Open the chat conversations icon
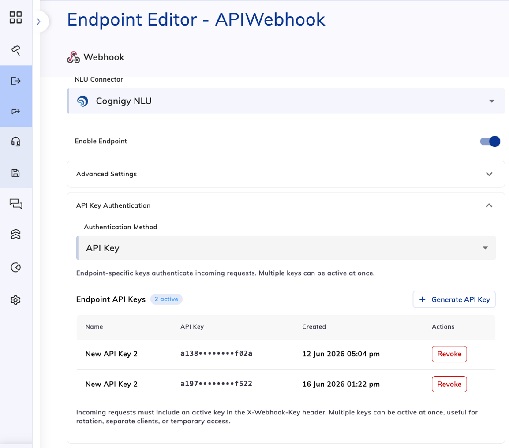The height and width of the screenshot is (448, 509). pyautogui.click(x=15, y=204)
